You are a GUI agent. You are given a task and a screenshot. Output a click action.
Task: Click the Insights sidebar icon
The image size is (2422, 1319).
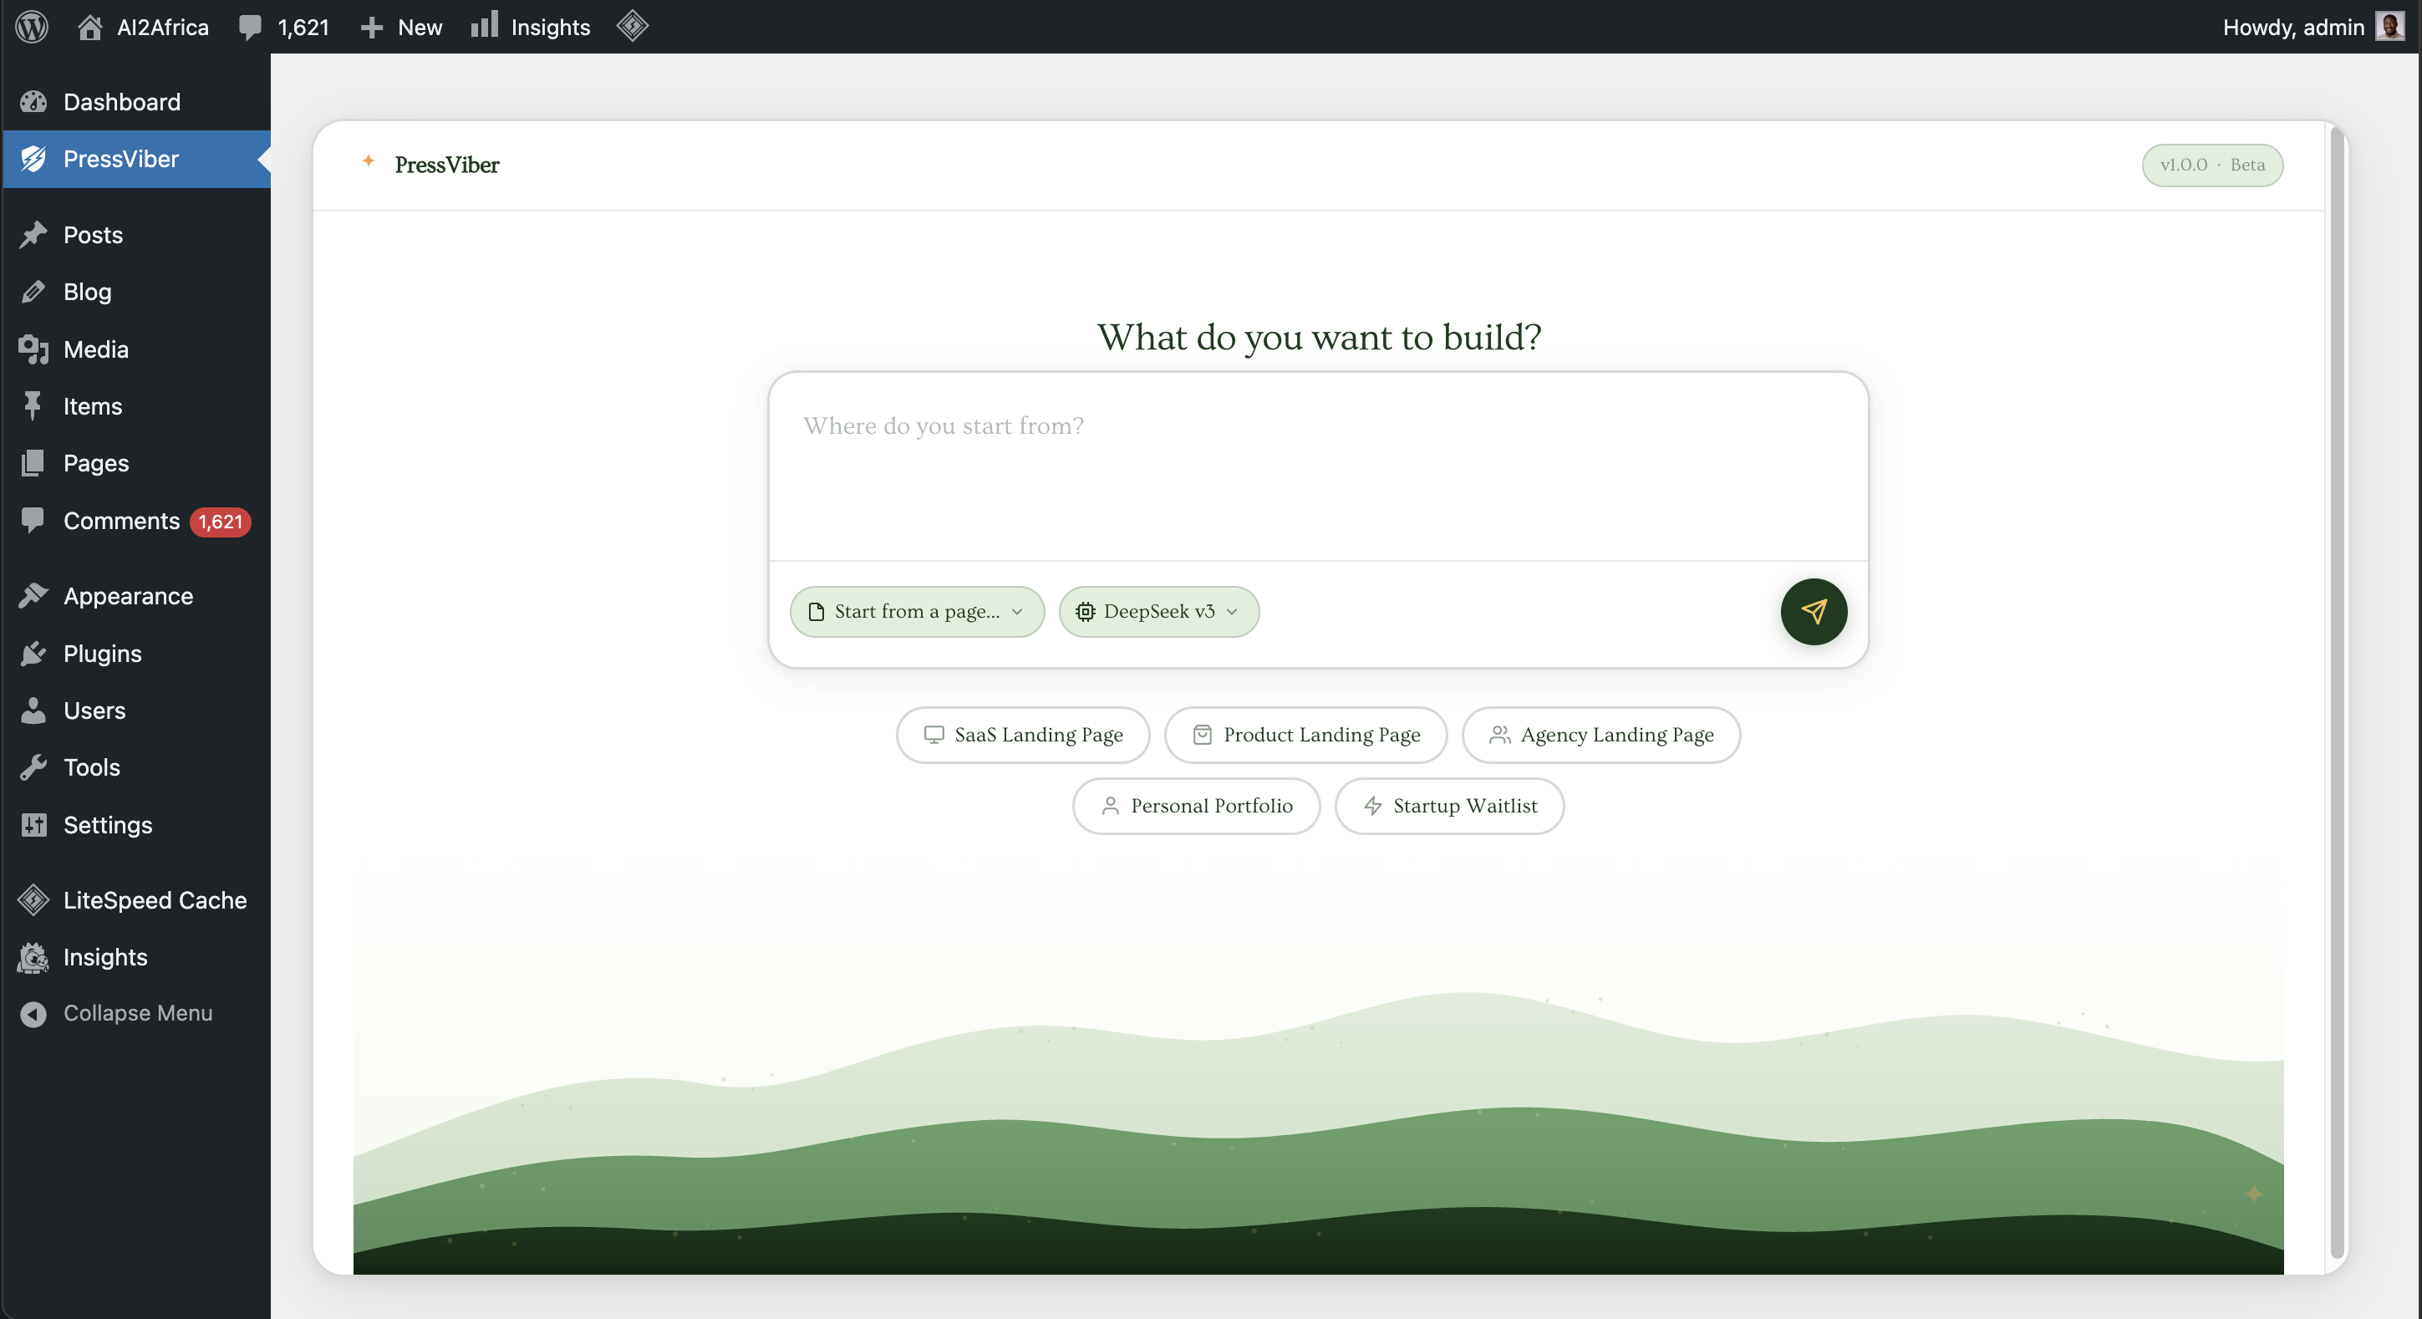click(x=33, y=957)
